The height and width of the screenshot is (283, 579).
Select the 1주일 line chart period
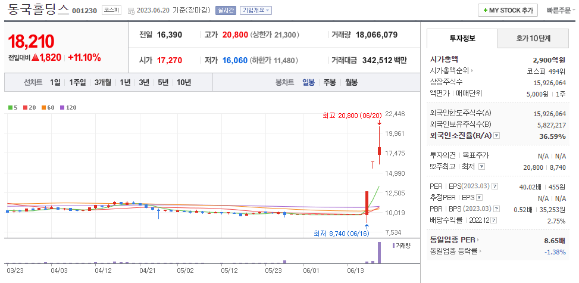77,82
